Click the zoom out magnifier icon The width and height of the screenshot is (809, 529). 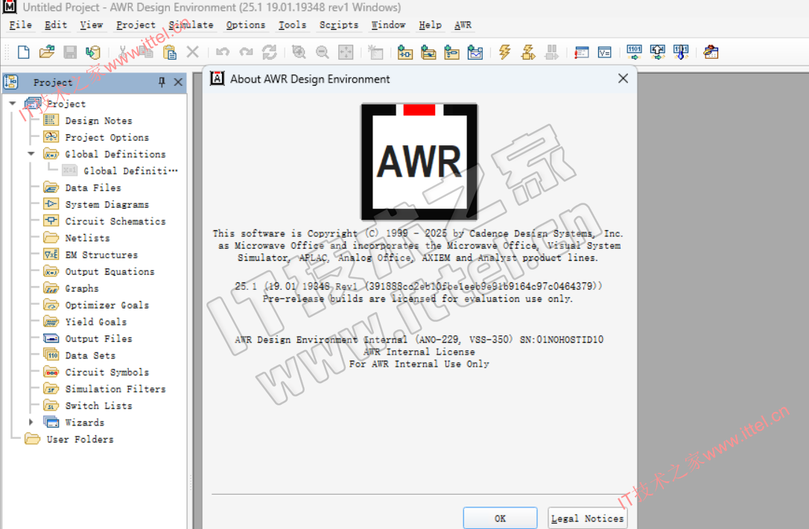coord(322,52)
